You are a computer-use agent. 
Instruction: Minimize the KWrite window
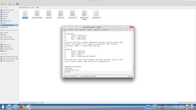(x=123, y=27)
